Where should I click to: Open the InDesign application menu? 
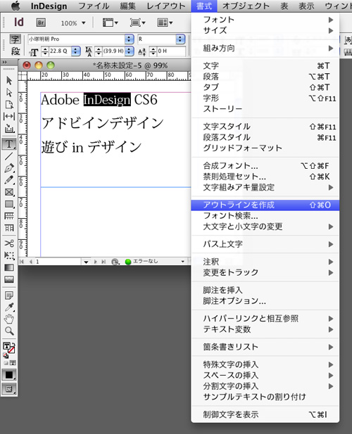[x=49, y=6]
